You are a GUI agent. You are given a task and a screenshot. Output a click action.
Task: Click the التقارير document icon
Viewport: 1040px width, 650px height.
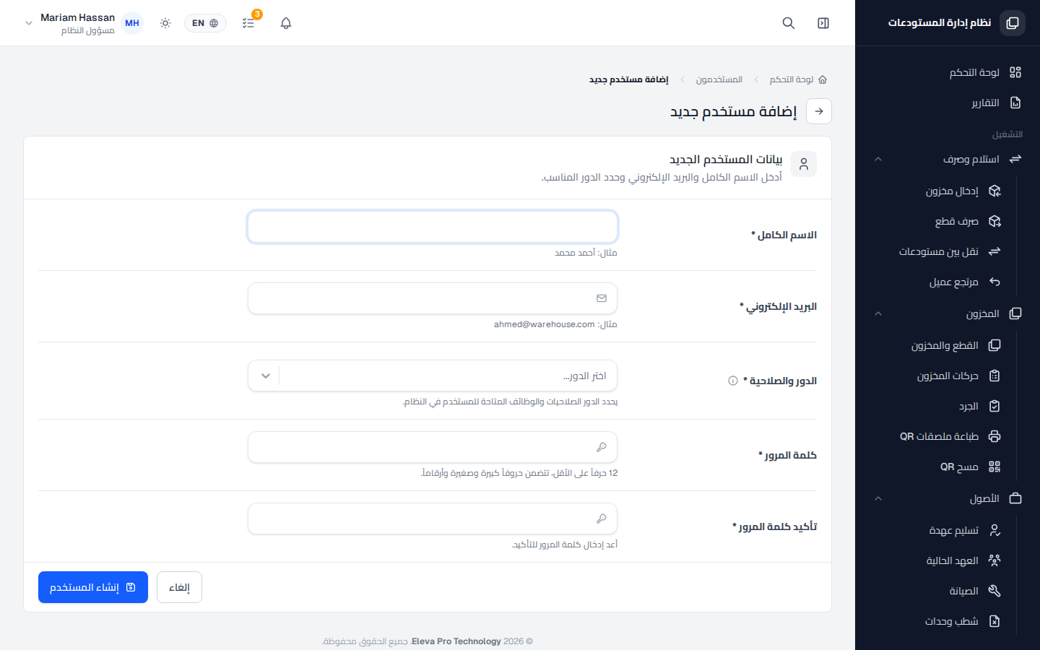click(x=1015, y=103)
